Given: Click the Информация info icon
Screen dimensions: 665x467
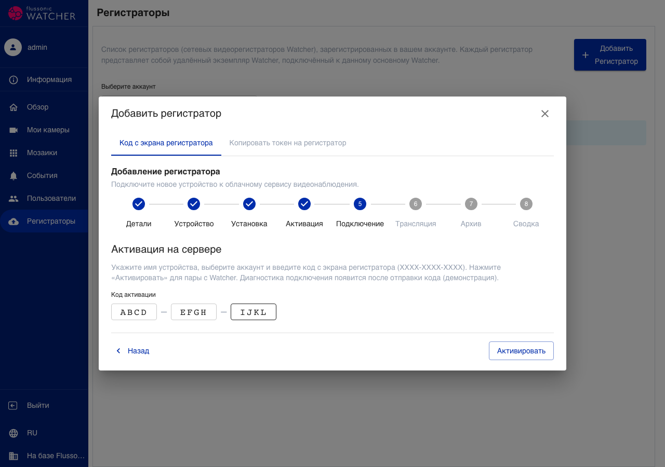Looking at the screenshot, I should (14, 80).
